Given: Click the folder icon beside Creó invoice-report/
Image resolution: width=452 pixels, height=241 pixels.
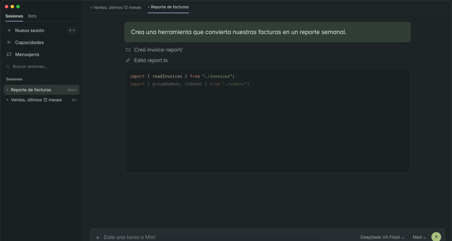Looking at the screenshot, I should coord(128,50).
